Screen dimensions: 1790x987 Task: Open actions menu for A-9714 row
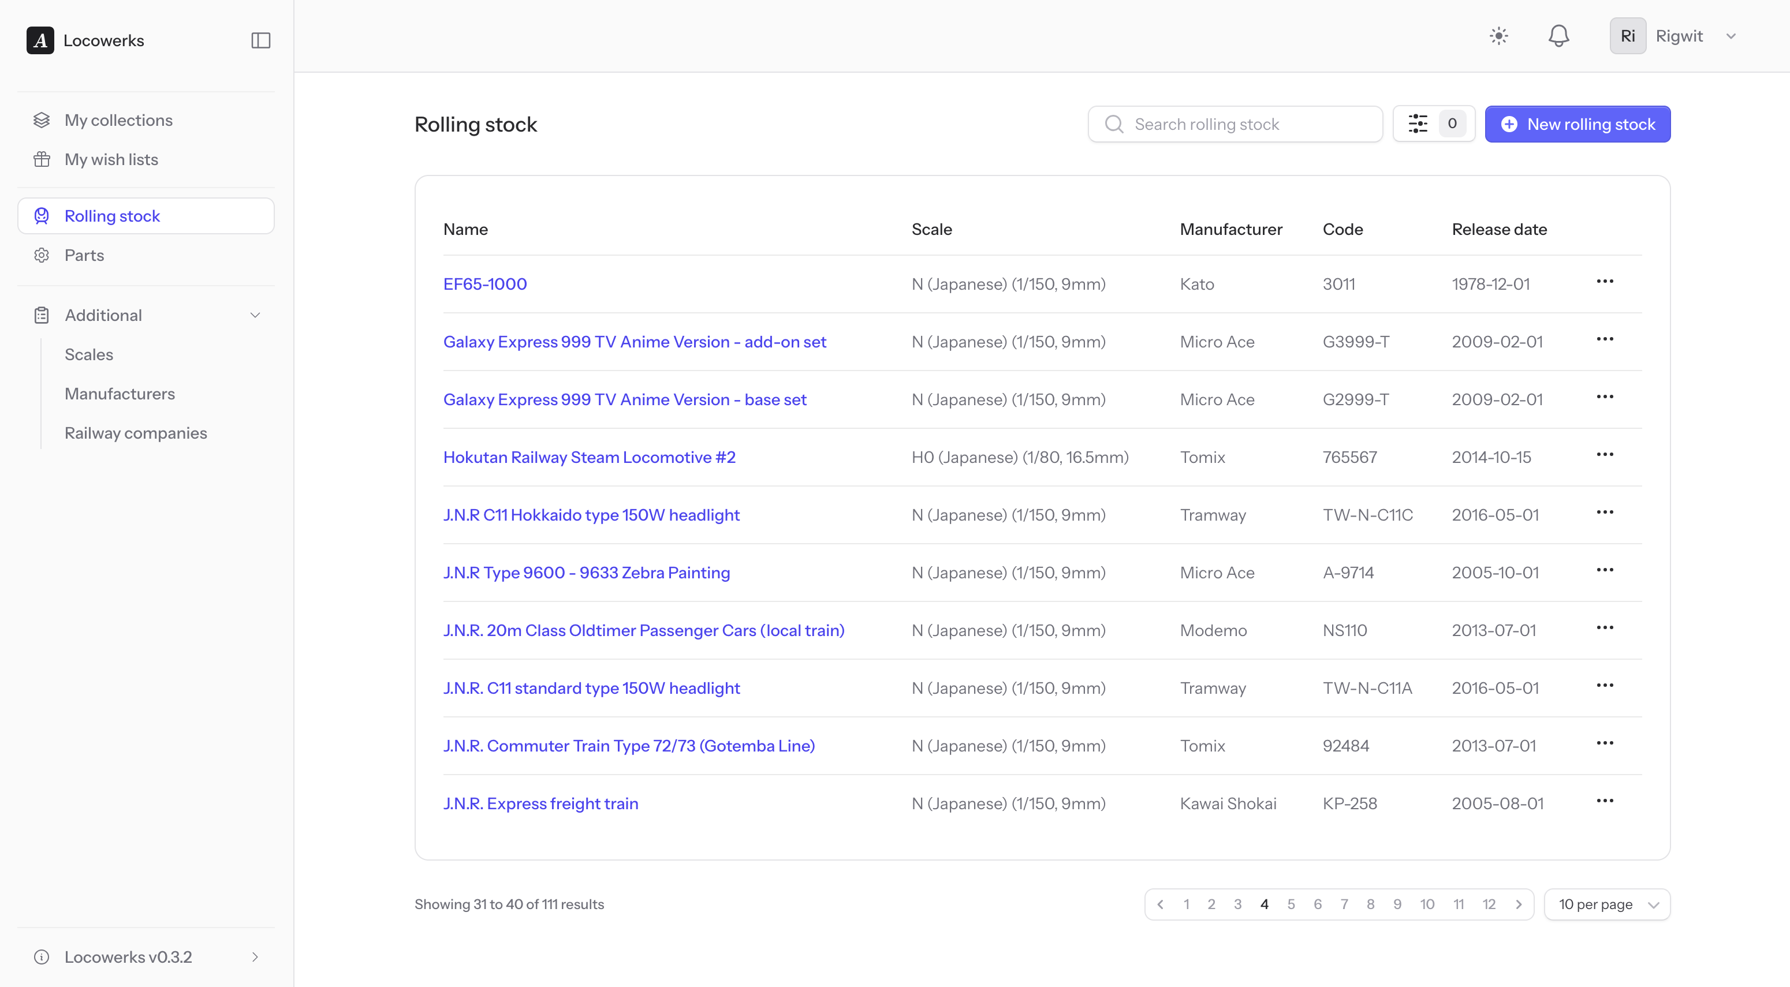click(x=1605, y=570)
